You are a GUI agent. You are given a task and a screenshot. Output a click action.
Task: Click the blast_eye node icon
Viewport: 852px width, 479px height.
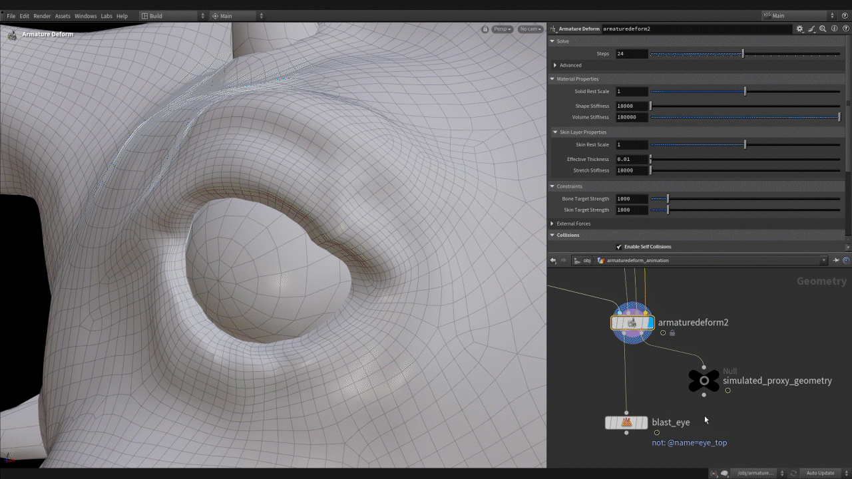point(626,422)
